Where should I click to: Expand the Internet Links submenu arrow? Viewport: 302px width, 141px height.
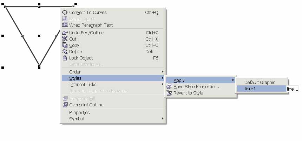[x=163, y=84]
